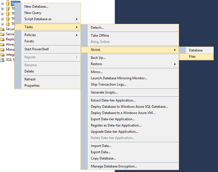Click the greyed Rename item
This screenshot has height=172, width=218.
[48, 65]
